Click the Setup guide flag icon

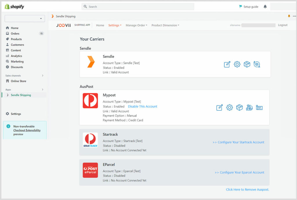point(240,6)
